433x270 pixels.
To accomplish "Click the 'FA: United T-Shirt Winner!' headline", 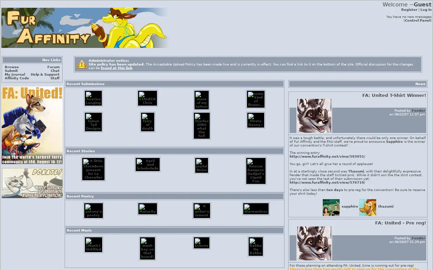I will pos(394,96).
